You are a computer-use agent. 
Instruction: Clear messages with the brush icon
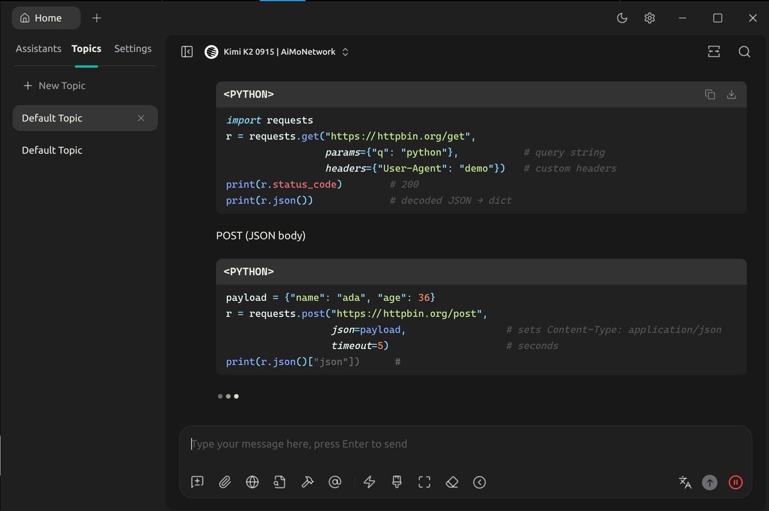[x=397, y=482]
